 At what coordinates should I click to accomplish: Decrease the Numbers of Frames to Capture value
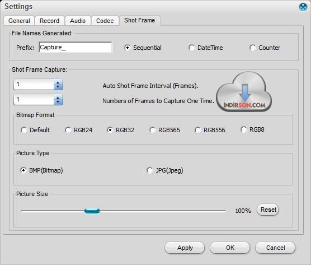point(58,102)
